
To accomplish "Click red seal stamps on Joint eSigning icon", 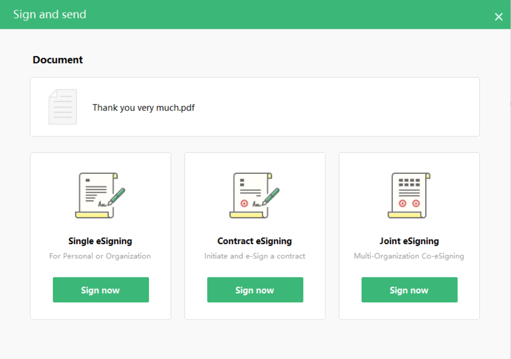I will tap(409, 203).
